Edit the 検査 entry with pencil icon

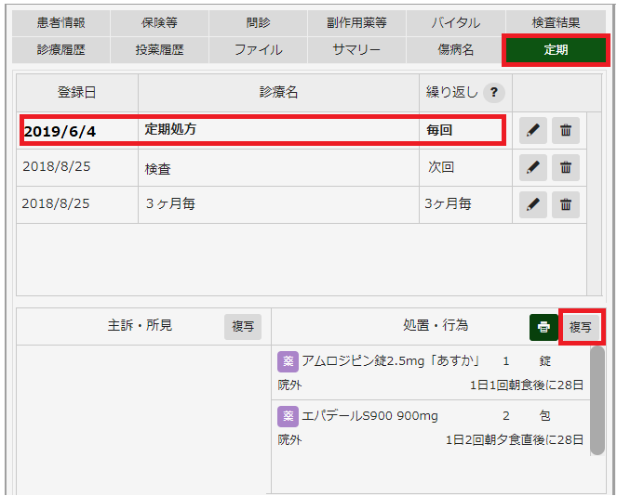pos(533,168)
